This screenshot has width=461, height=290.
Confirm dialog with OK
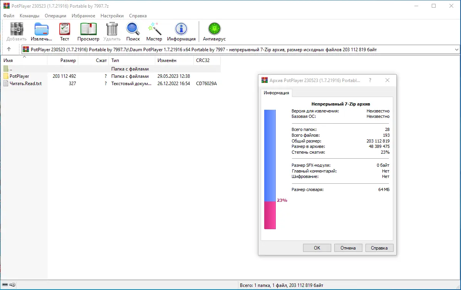point(317,248)
